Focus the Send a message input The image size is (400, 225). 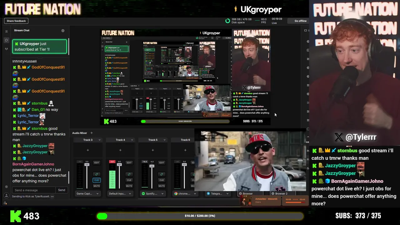pyautogui.click(x=34, y=190)
